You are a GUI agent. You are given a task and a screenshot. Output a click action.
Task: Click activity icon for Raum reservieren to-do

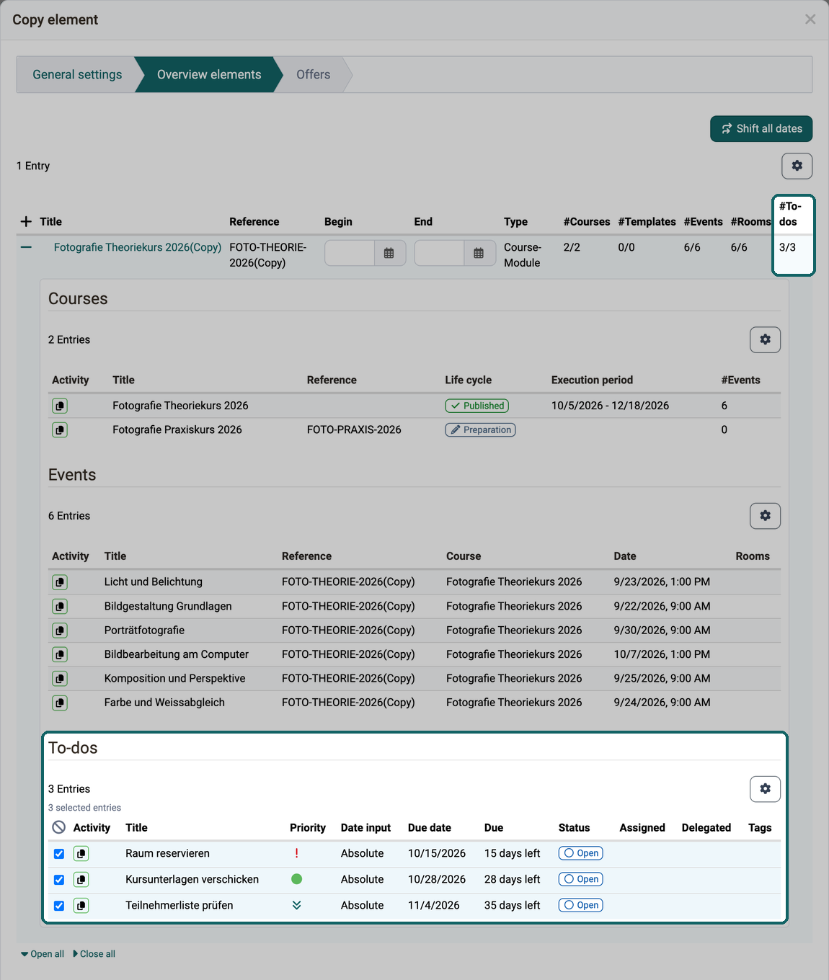[x=81, y=854]
